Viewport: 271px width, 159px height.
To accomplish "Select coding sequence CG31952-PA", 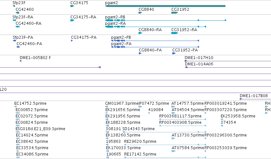I will tap(174, 53).
